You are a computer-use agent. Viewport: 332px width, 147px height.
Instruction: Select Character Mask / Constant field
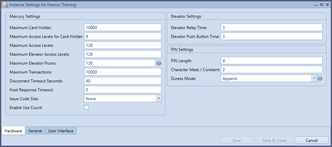(271, 69)
